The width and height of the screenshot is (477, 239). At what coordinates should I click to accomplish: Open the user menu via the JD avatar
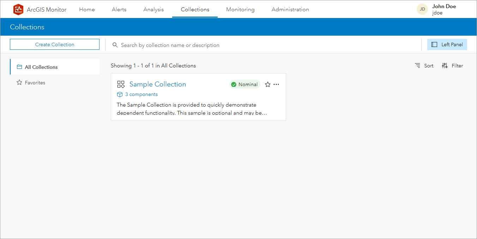422,9
